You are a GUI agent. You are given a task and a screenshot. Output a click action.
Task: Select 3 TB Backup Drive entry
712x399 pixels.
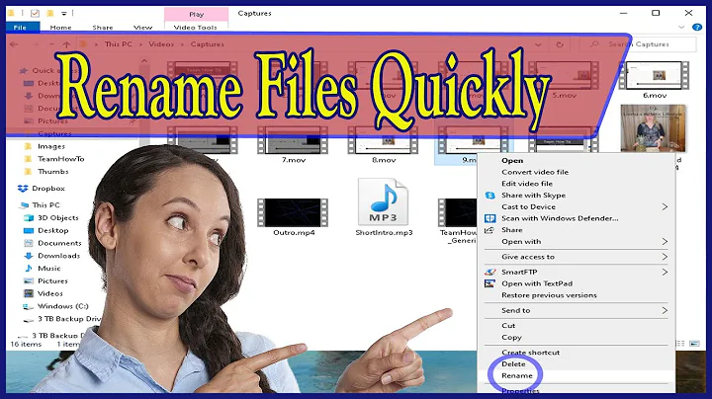coord(68,319)
